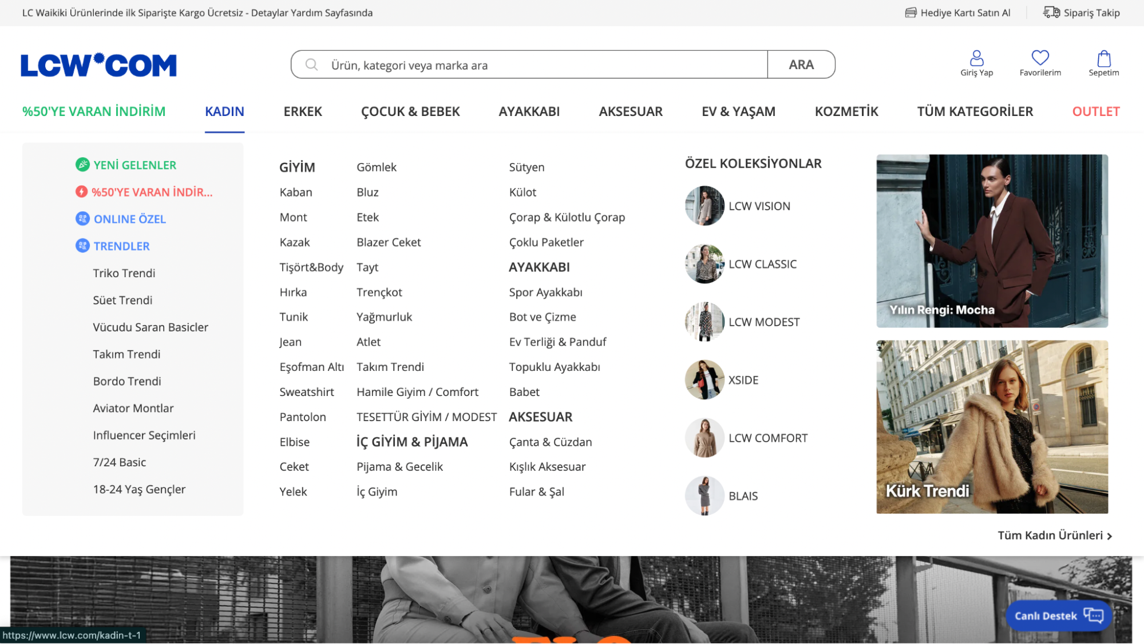Click the TRENDLER link
1144x644 pixels.
pos(122,246)
